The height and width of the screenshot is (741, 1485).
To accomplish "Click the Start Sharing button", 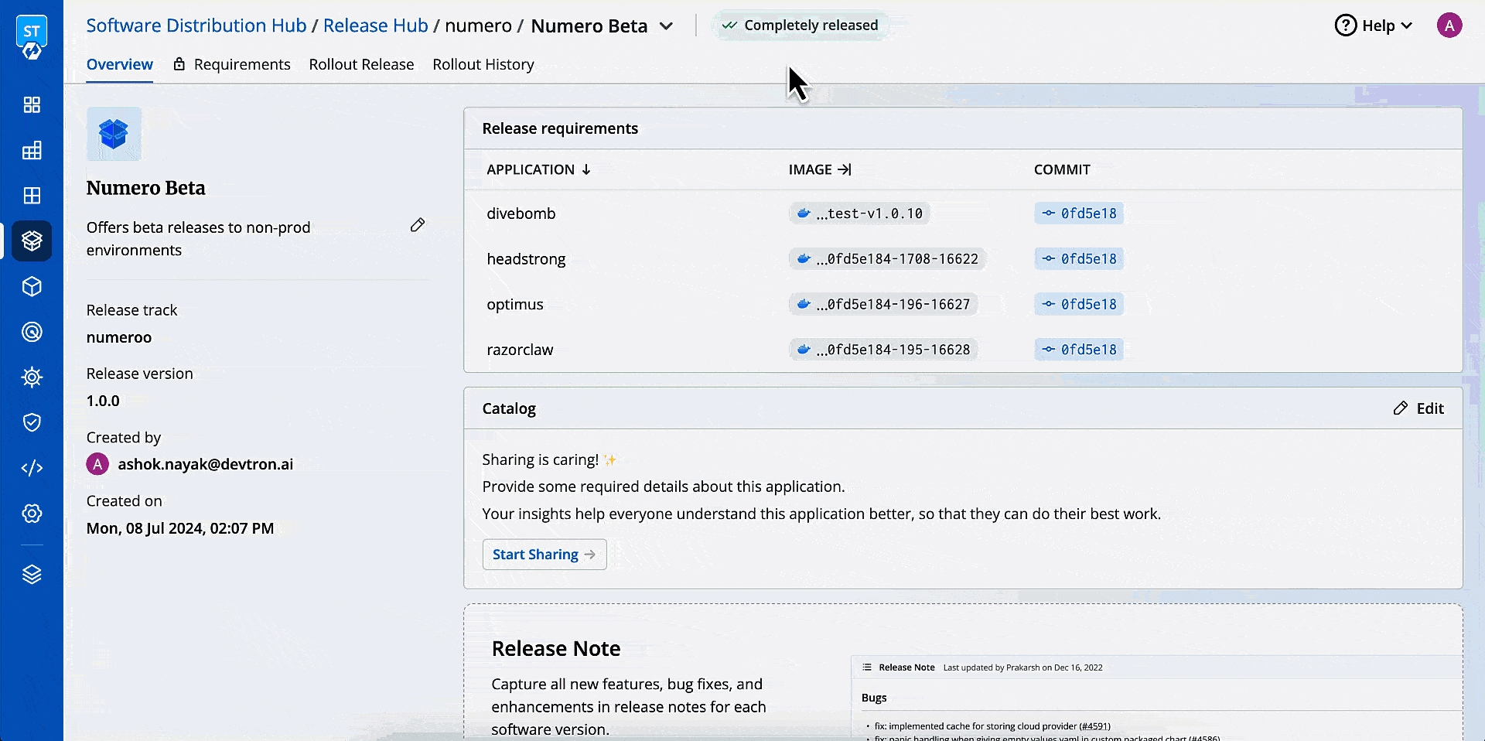I will tap(544, 555).
